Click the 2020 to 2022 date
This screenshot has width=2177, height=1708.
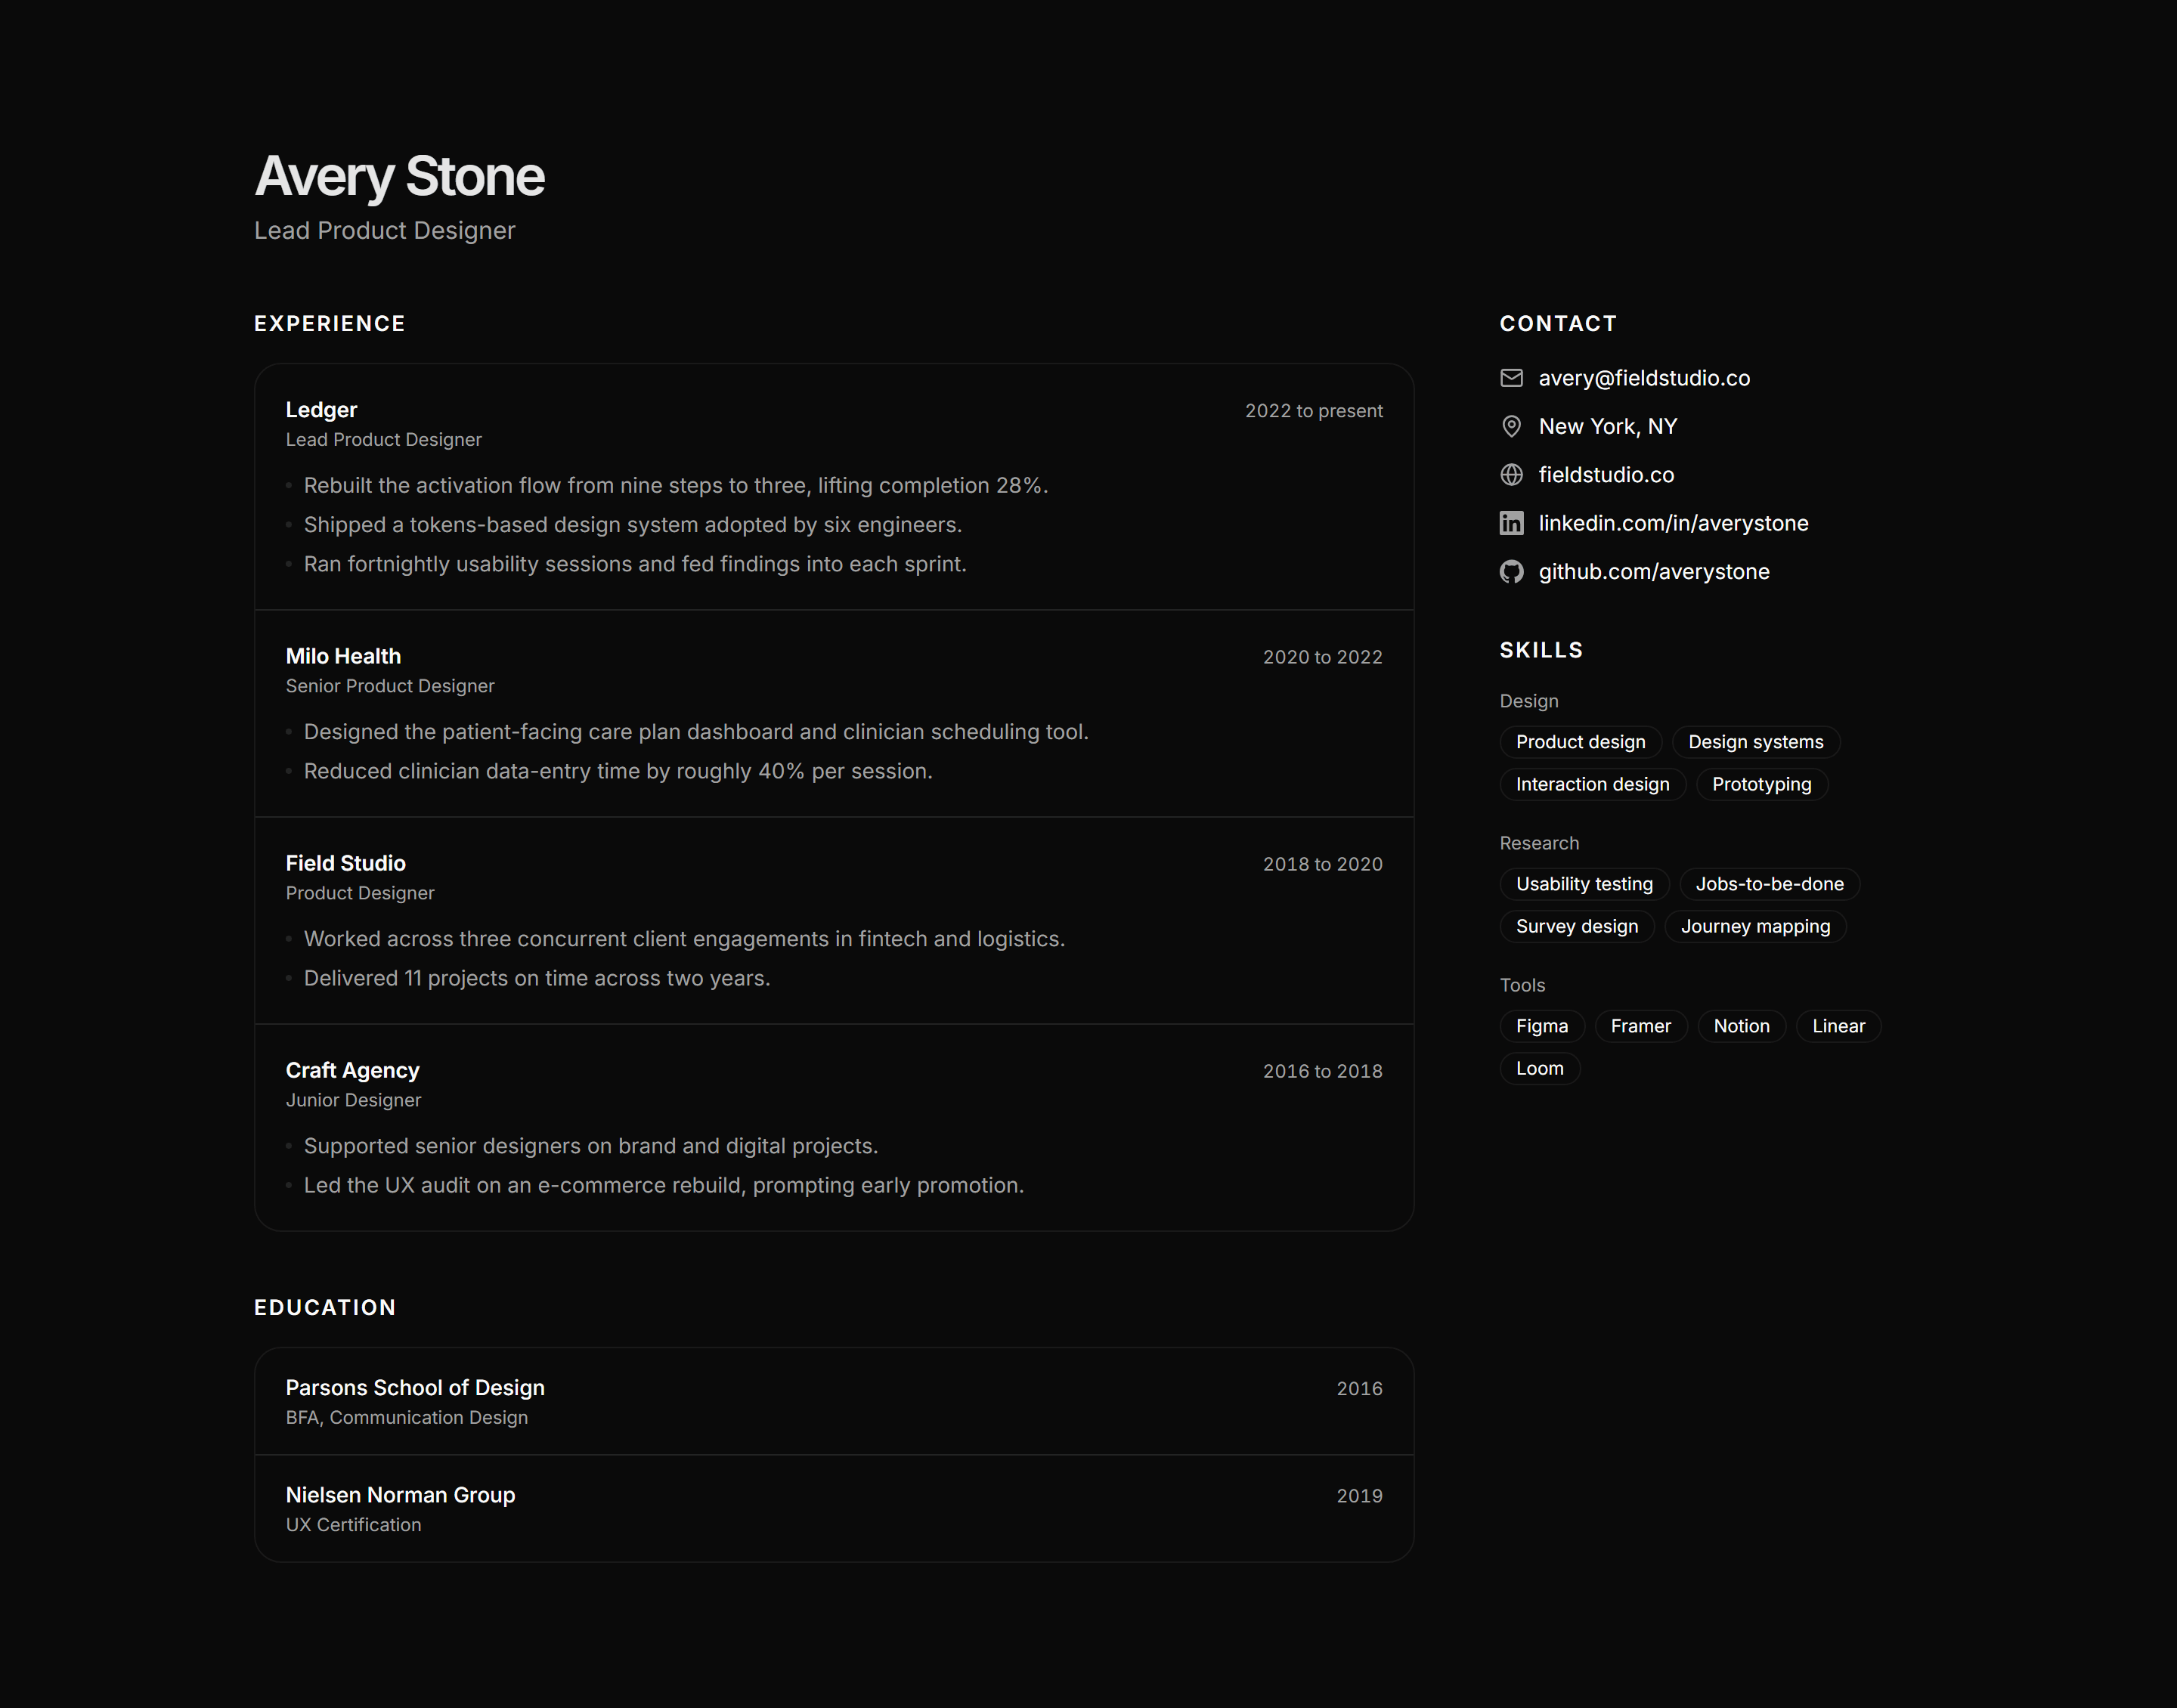1322,657
